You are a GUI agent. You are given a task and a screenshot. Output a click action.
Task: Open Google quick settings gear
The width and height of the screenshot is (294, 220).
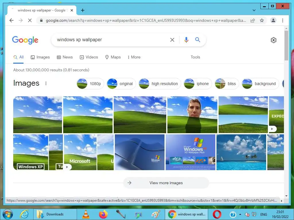[x=274, y=40]
